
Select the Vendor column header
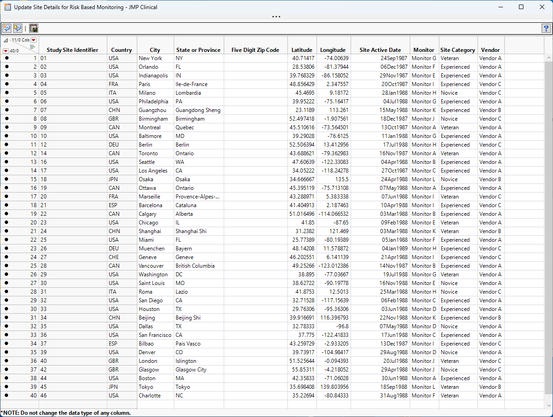[490, 50]
